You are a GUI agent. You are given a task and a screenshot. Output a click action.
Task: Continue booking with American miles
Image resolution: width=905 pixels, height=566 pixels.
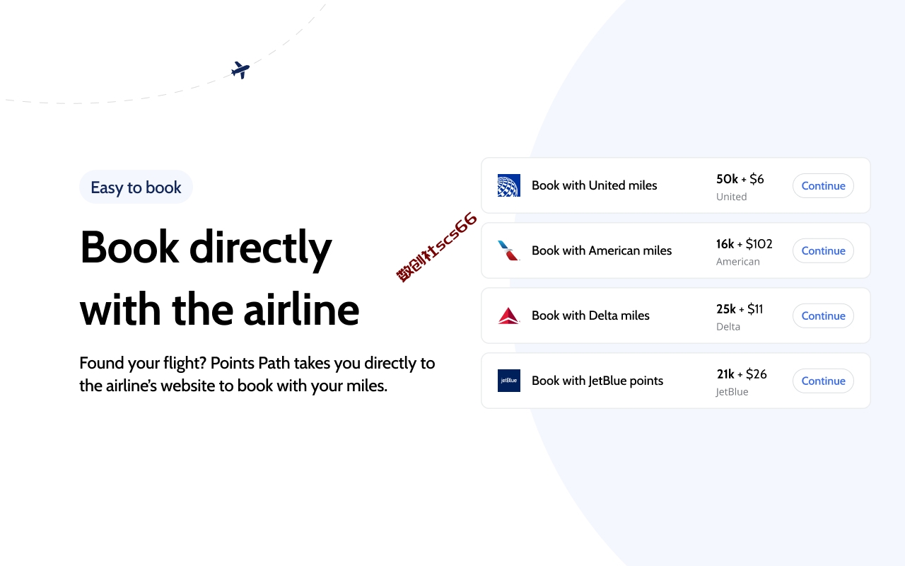point(823,250)
